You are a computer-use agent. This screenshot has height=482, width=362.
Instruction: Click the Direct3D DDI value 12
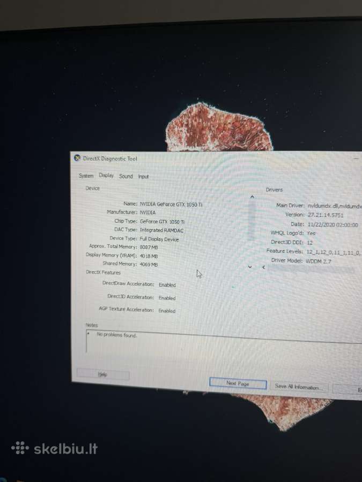pos(309,243)
